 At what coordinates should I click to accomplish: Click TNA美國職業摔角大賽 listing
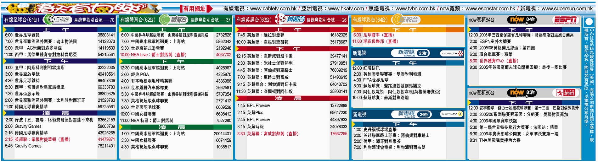tap(500, 140)
